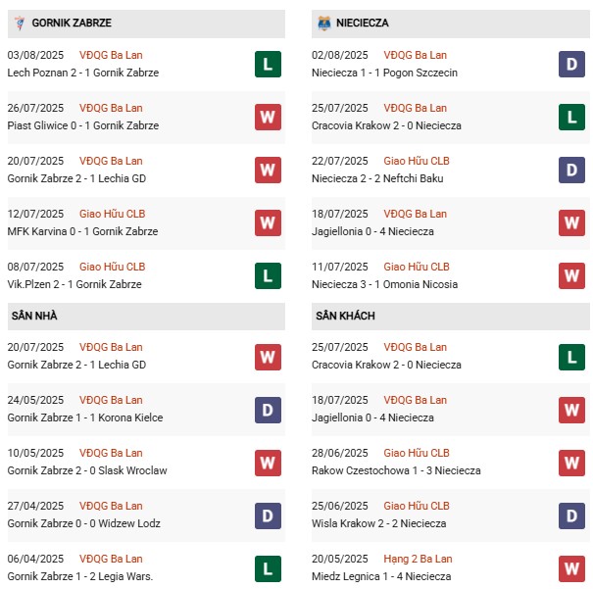Click the W badge for Omonia Nicosia match
This screenshot has height=589, width=593.
coord(572,276)
